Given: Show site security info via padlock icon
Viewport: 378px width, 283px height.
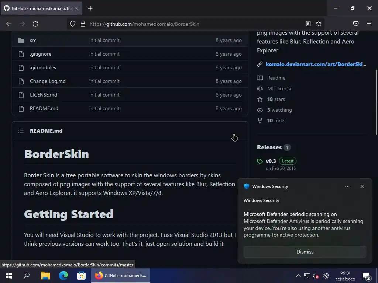Looking at the screenshot, I should pyautogui.click(x=83, y=24).
